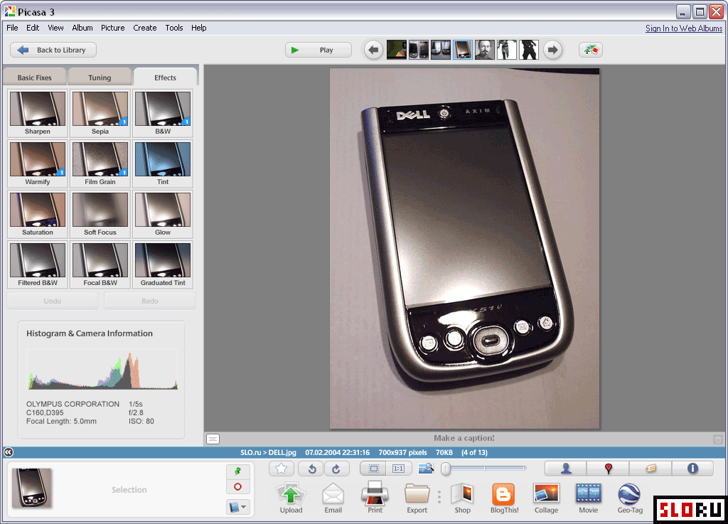Toggle the caption display button

[213, 439]
